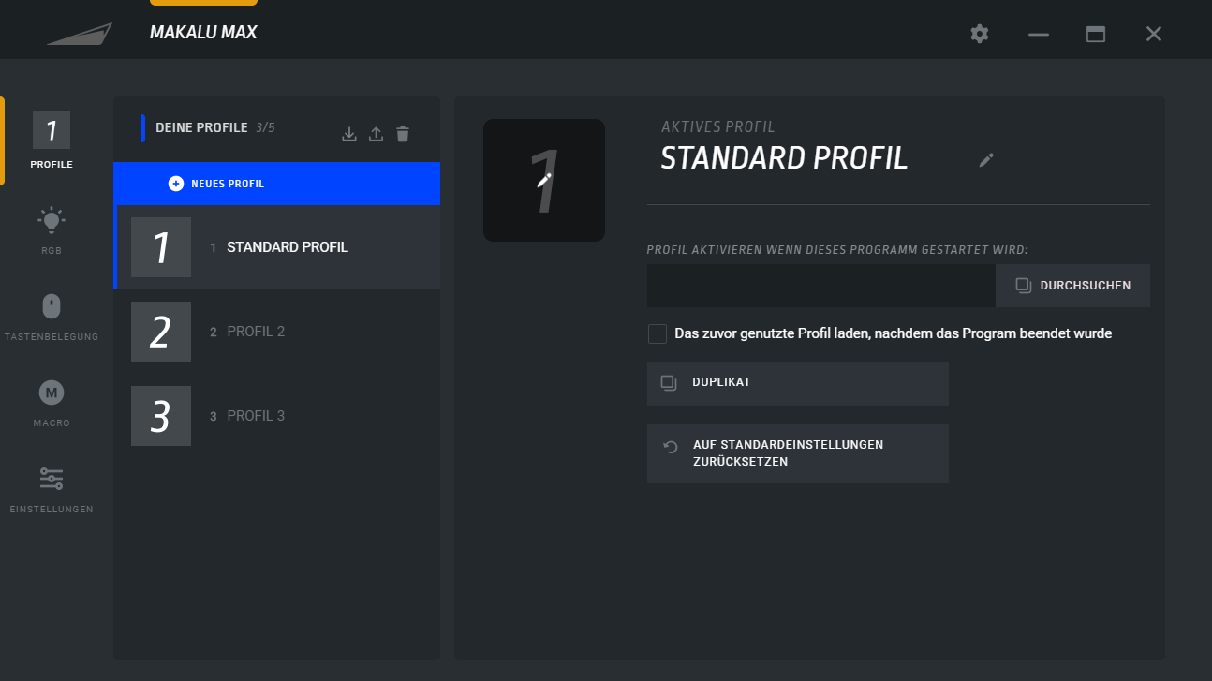This screenshot has width=1212, height=681.
Task: Click the Durchsuchen button
Action: click(x=1072, y=286)
